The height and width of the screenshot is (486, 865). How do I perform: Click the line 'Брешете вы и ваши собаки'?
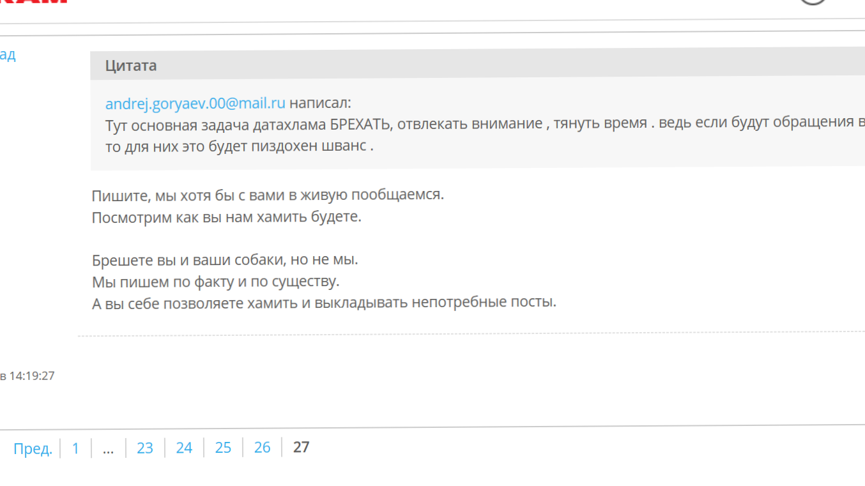225,260
